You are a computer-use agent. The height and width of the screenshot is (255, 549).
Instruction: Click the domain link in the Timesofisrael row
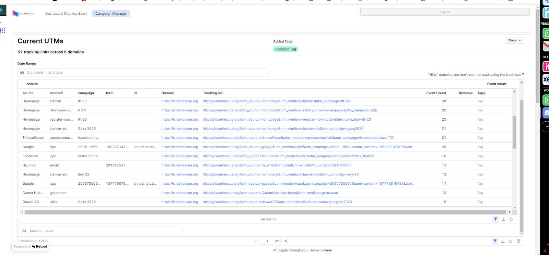pos(179,138)
